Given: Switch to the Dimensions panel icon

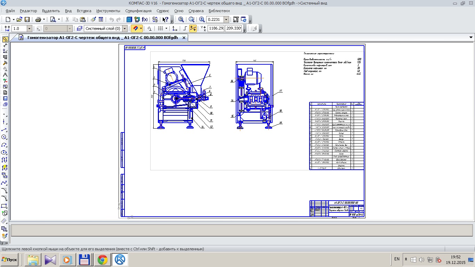Looking at the screenshot, I should coord(5,45).
